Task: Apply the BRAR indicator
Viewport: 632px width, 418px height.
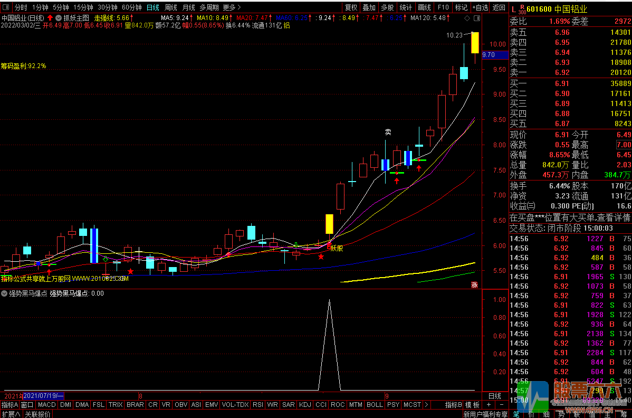Action: tap(135, 405)
